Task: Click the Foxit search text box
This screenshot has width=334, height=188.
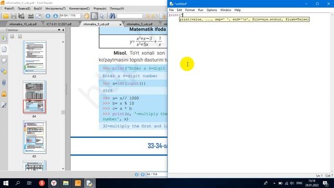Action: 129,16
